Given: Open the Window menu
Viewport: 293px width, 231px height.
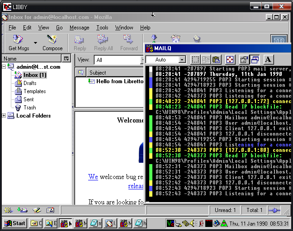Looking at the screenshot, I should coord(124,28).
